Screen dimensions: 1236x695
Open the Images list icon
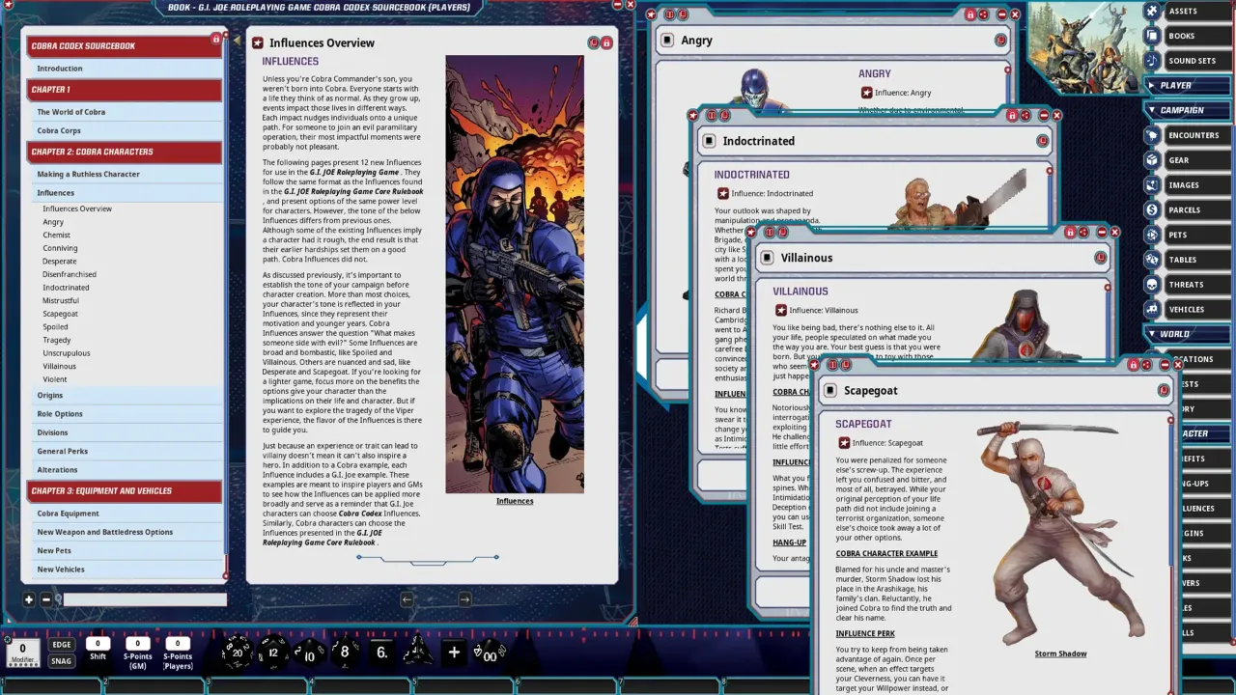[x=1152, y=185]
